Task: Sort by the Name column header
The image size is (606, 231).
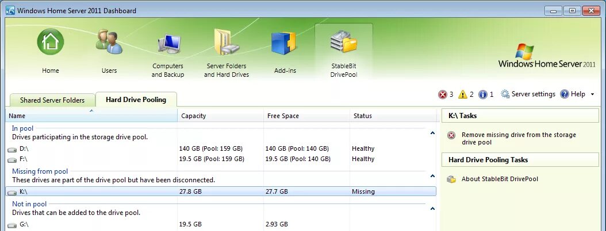Action: [x=91, y=116]
